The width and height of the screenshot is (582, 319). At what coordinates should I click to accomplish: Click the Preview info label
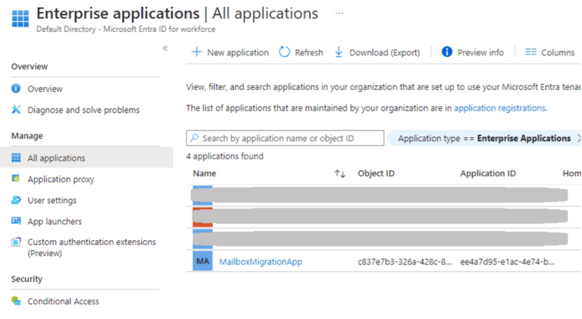click(x=480, y=53)
